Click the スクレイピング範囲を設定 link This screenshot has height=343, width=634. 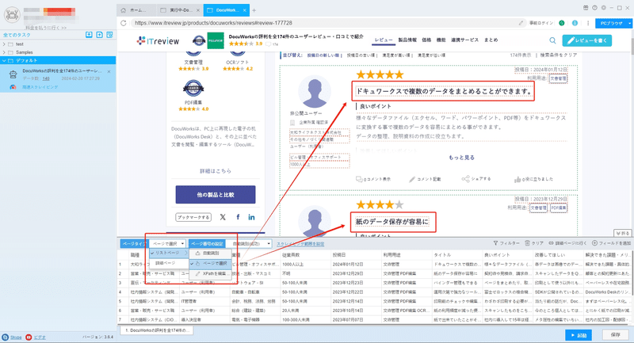coord(300,244)
